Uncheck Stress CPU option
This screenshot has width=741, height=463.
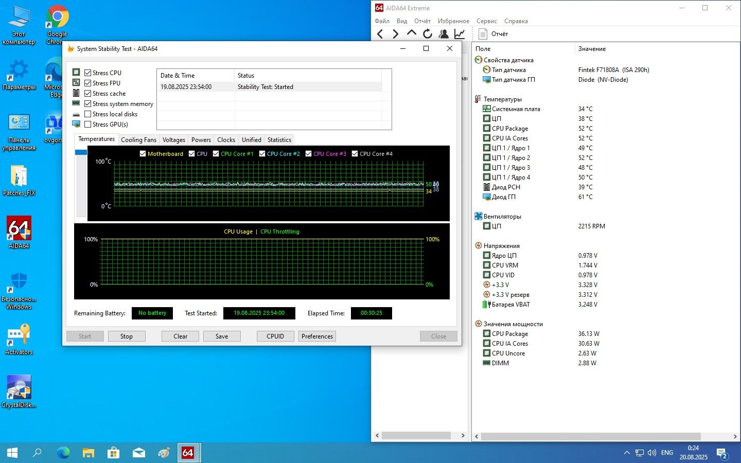pyautogui.click(x=87, y=73)
